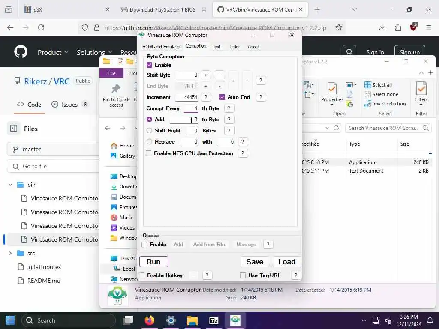Open the Text tab in corruptor
Screen dimensions: 439x329
coord(216,47)
